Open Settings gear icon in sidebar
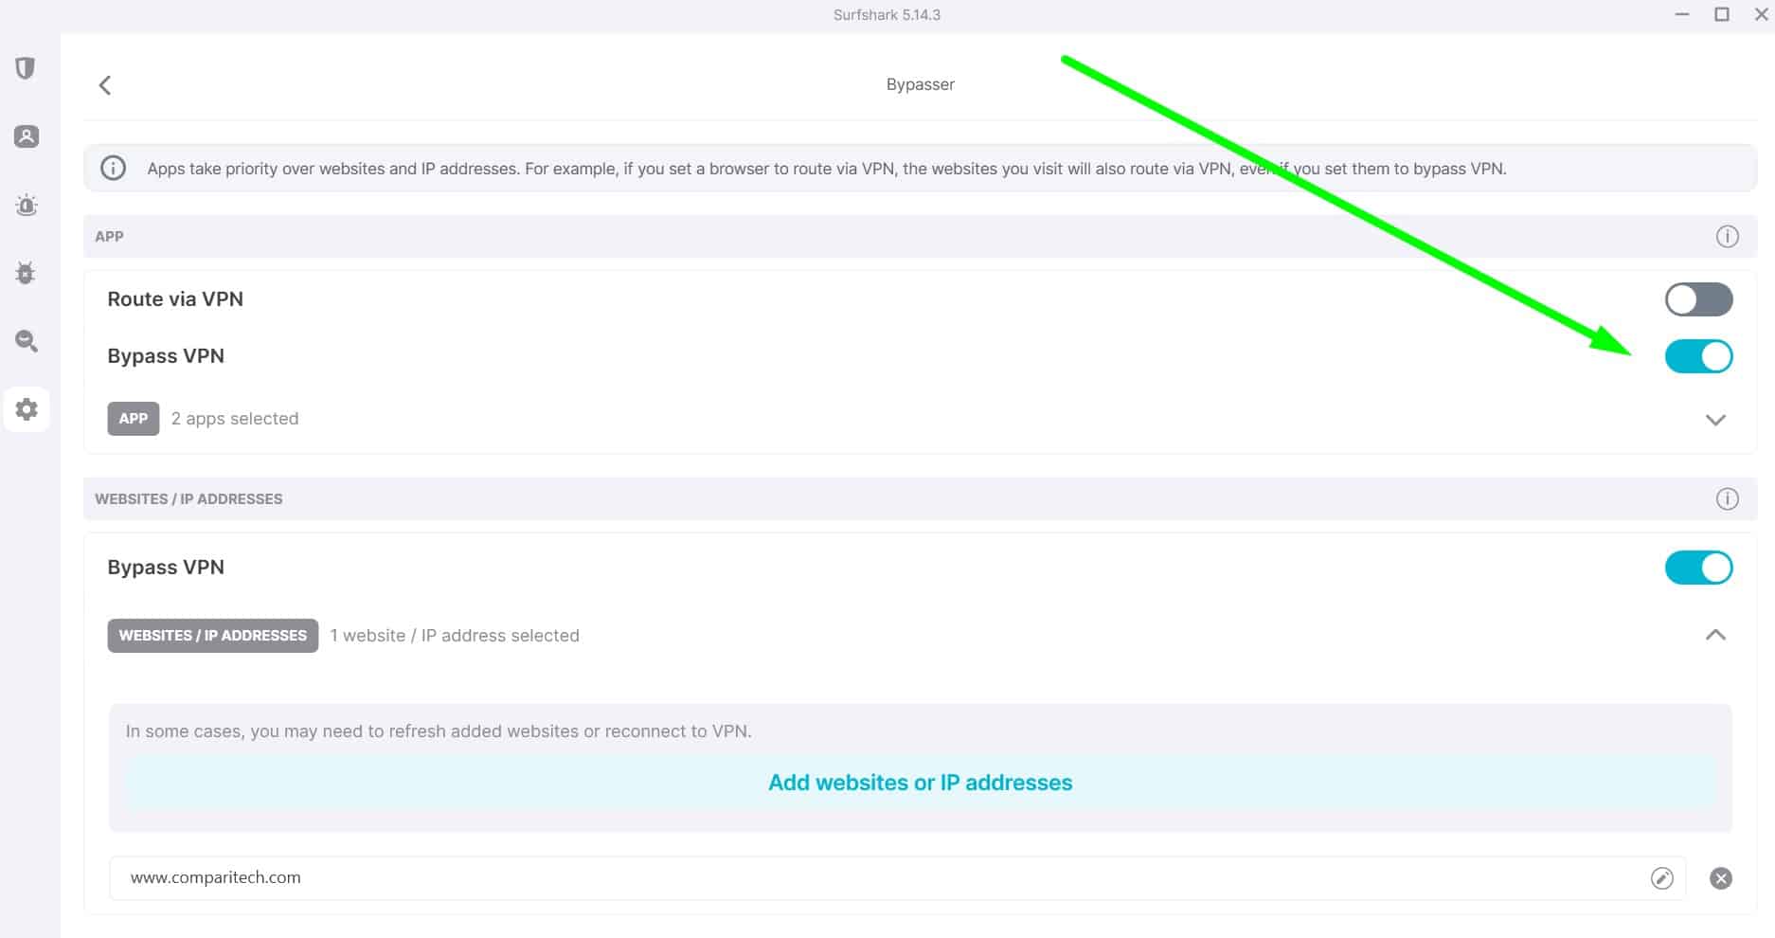1775x938 pixels. click(27, 409)
